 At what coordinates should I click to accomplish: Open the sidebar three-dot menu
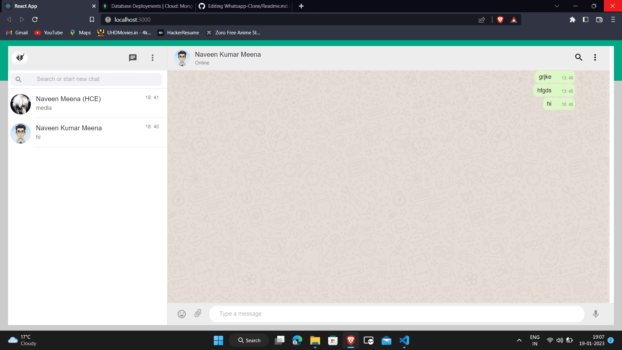point(153,58)
